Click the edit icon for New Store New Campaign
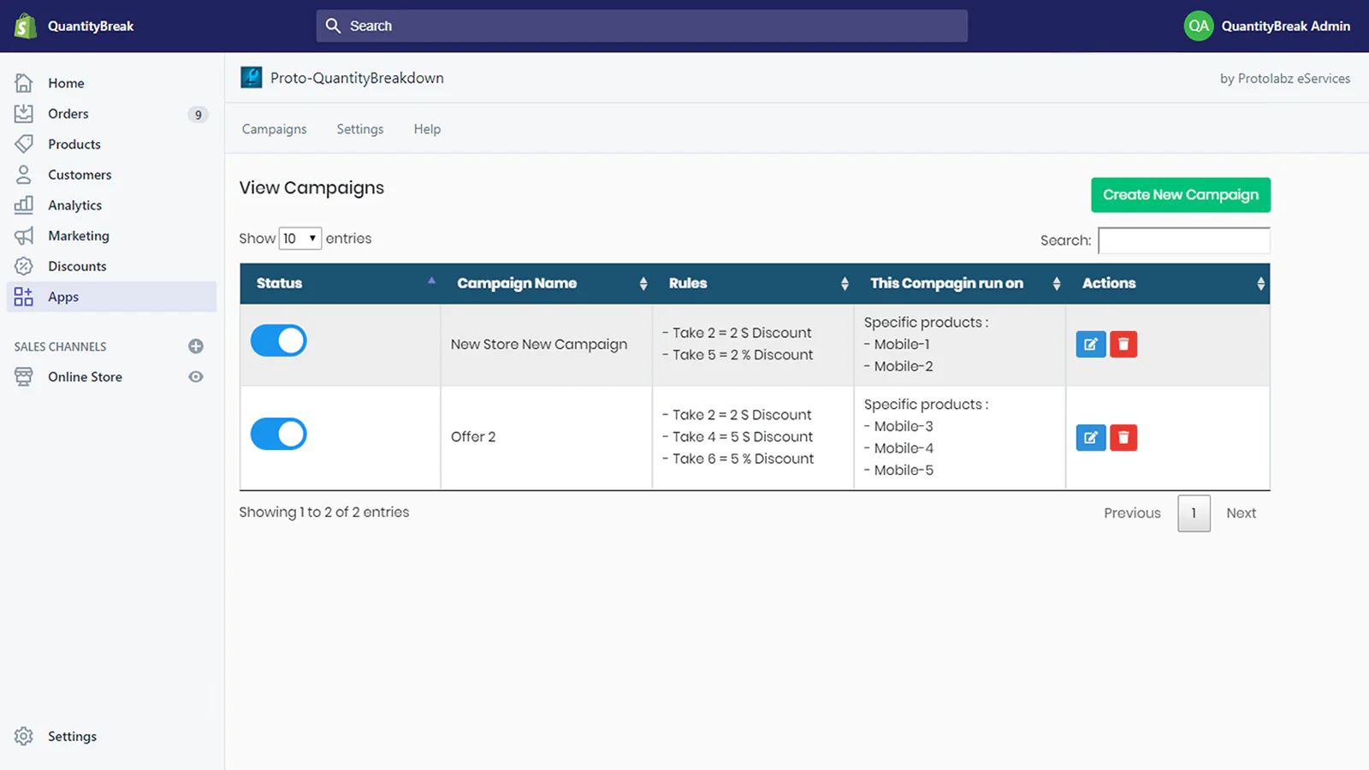 click(1090, 344)
